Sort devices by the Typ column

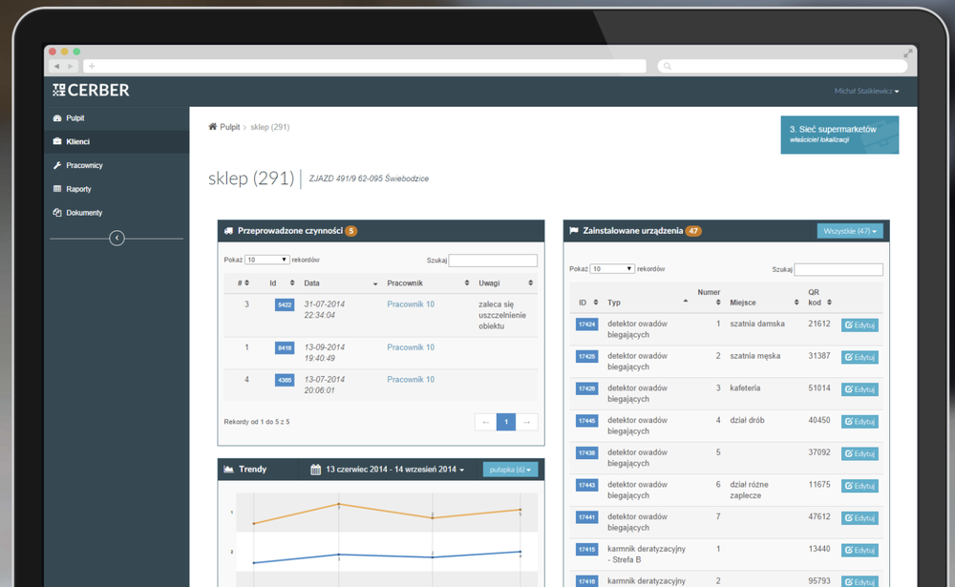pos(647,302)
